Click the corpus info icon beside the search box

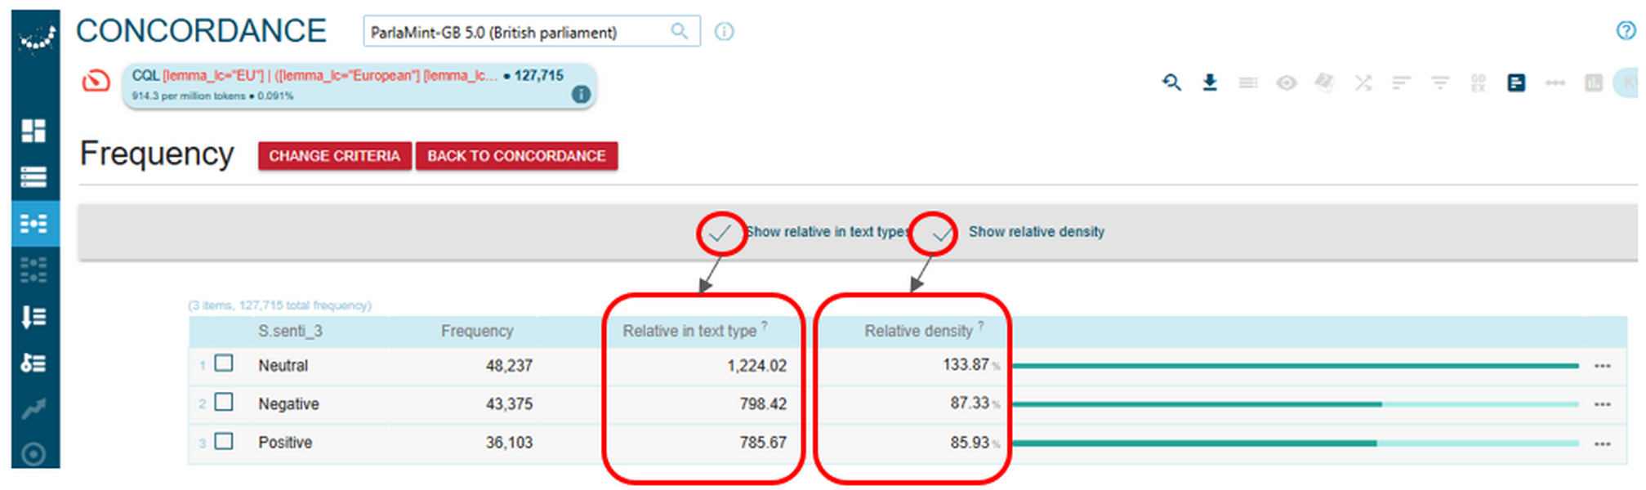pyautogui.click(x=724, y=32)
